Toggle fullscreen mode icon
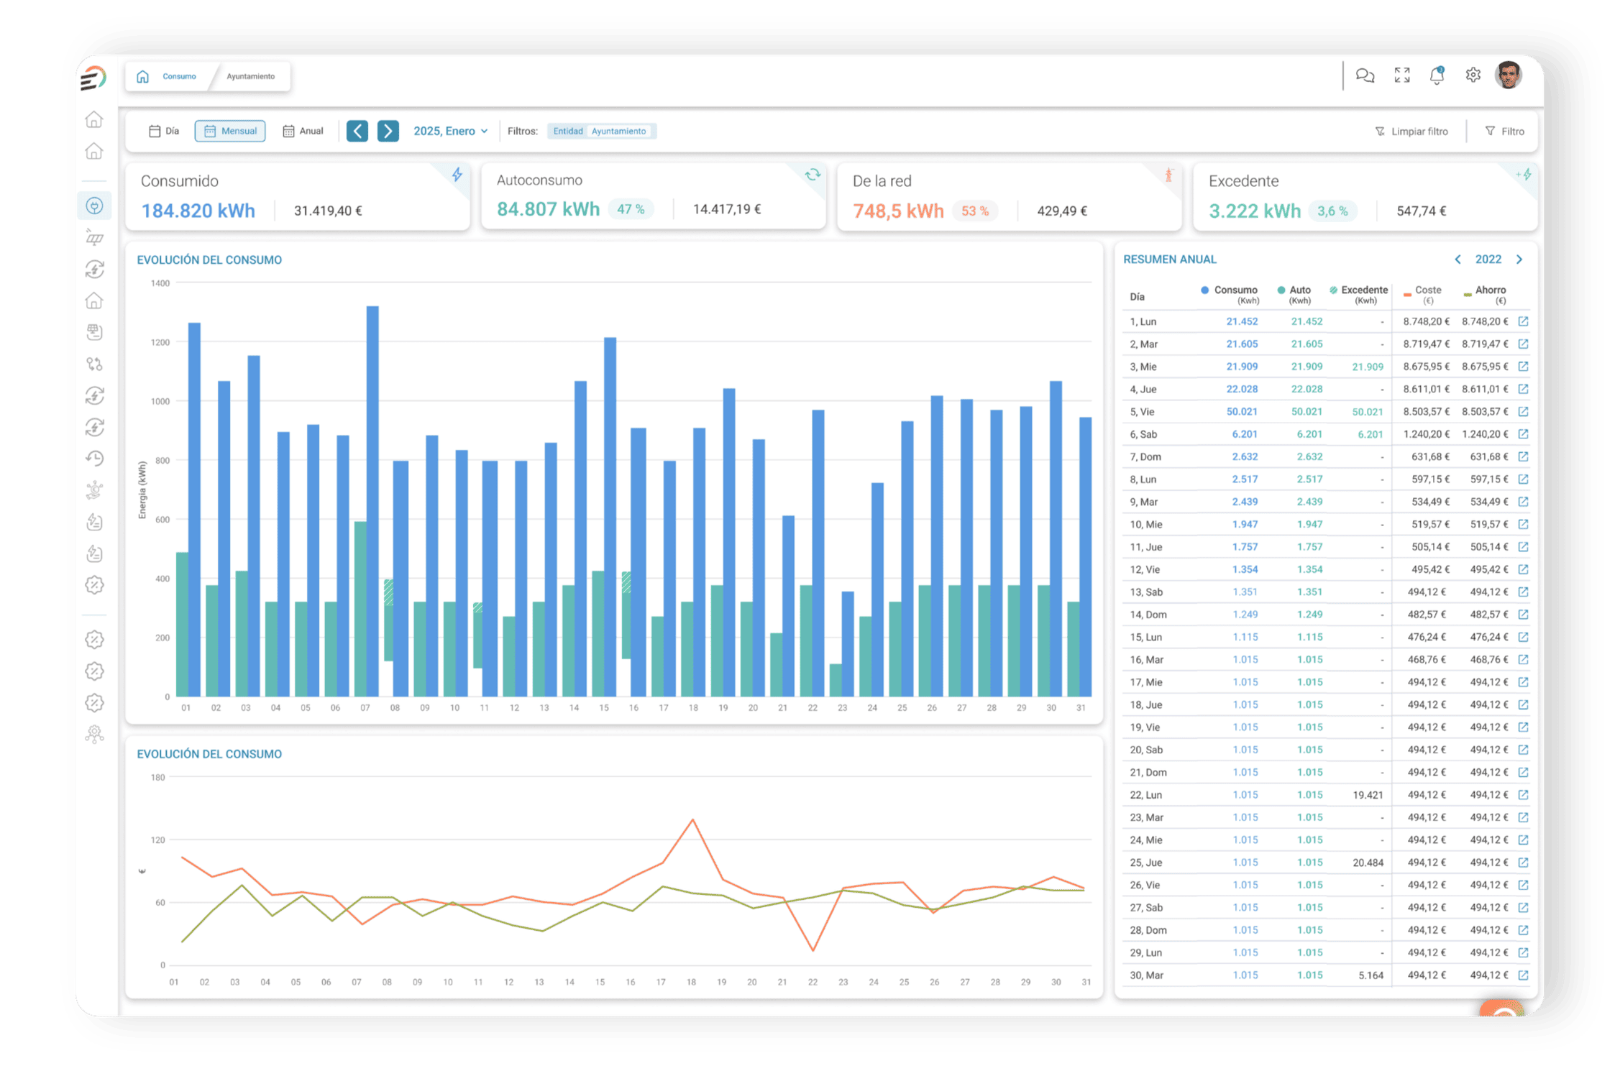Image resolution: width=1620 pixels, height=1071 pixels. (x=1401, y=75)
